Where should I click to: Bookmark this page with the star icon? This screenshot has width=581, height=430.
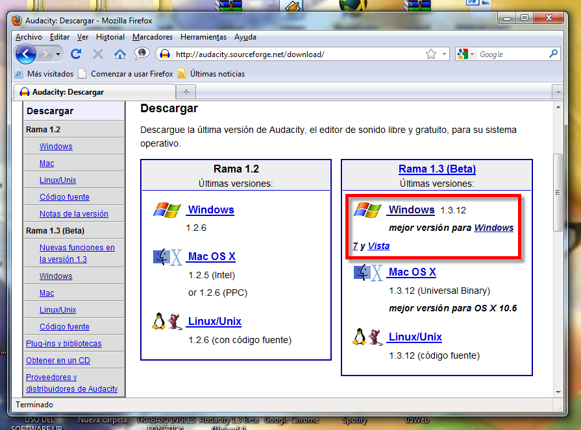tap(431, 54)
